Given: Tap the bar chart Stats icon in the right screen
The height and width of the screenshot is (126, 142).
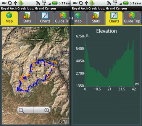Looking at the screenshot, I should 96,15.
